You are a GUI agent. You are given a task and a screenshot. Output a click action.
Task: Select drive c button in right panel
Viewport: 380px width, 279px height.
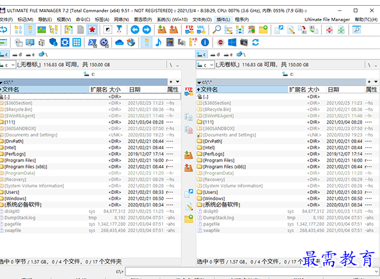[201, 54]
